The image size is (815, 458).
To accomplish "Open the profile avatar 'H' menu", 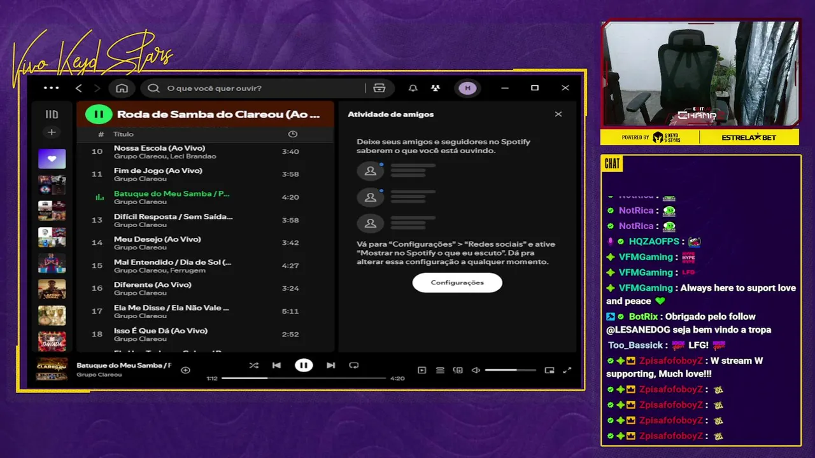I will tap(468, 88).
